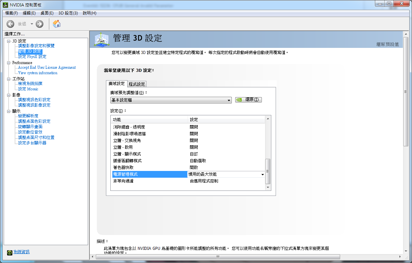
Task: Click the NVIDIA logo in title bar
Action: [6, 4]
